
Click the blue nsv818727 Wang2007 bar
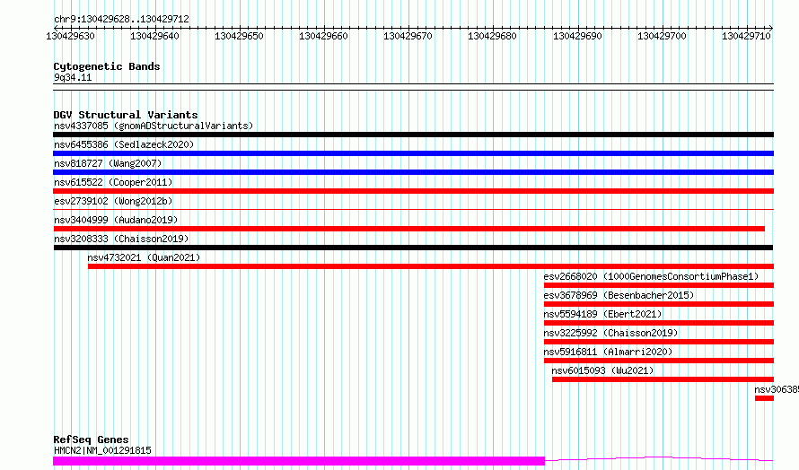pyautogui.click(x=413, y=172)
